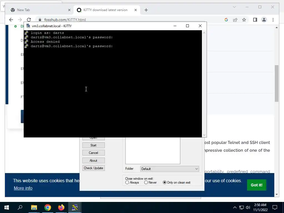The height and width of the screenshot is (213, 284).
Task: Open Windows taskbar search
Action: point(20,207)
